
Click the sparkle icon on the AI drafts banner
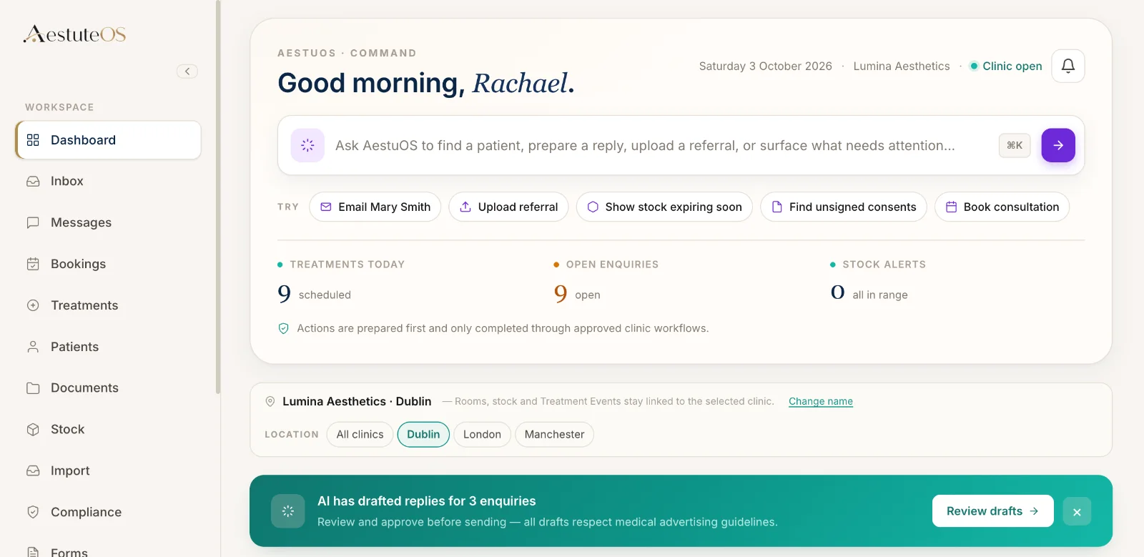(x=288, y=511)
